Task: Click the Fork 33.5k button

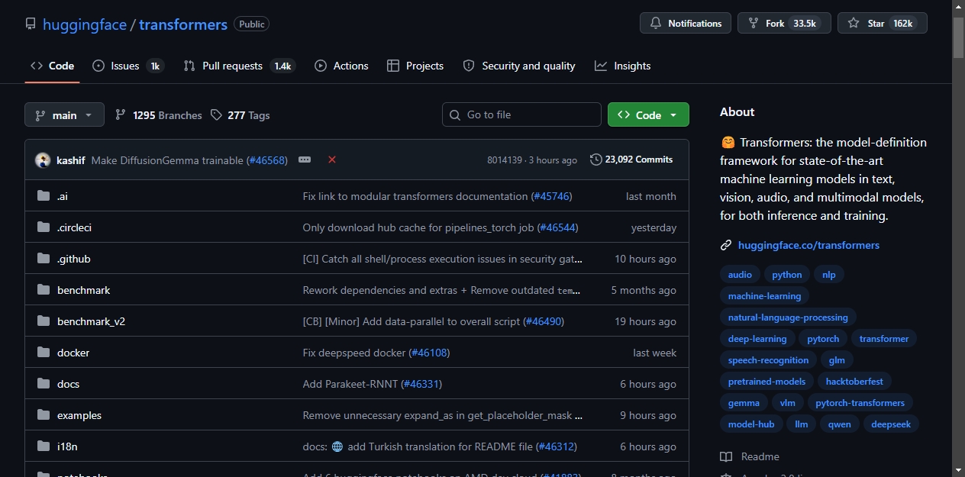Action: click(x=784, y=23)
